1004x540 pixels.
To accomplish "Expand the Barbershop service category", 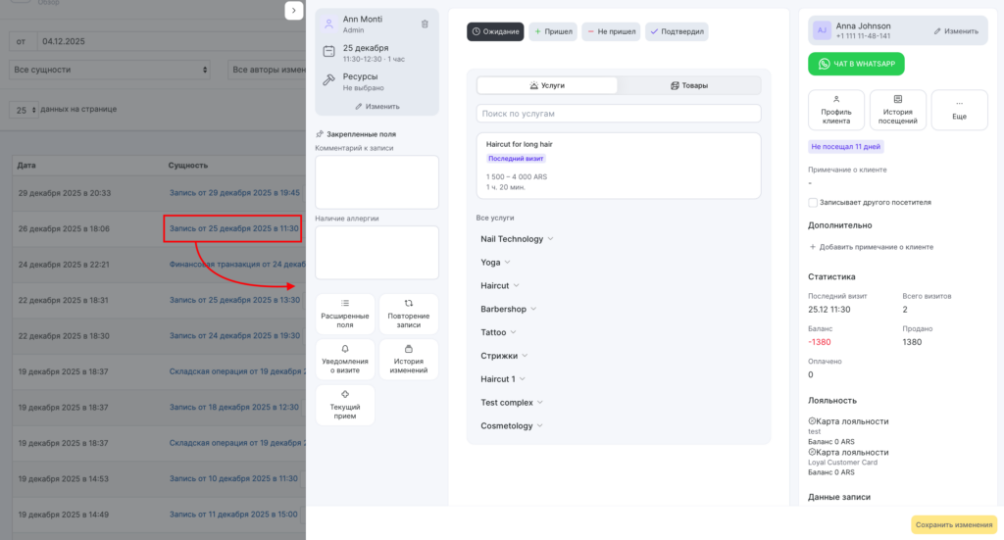I will (x=509, y=309).
